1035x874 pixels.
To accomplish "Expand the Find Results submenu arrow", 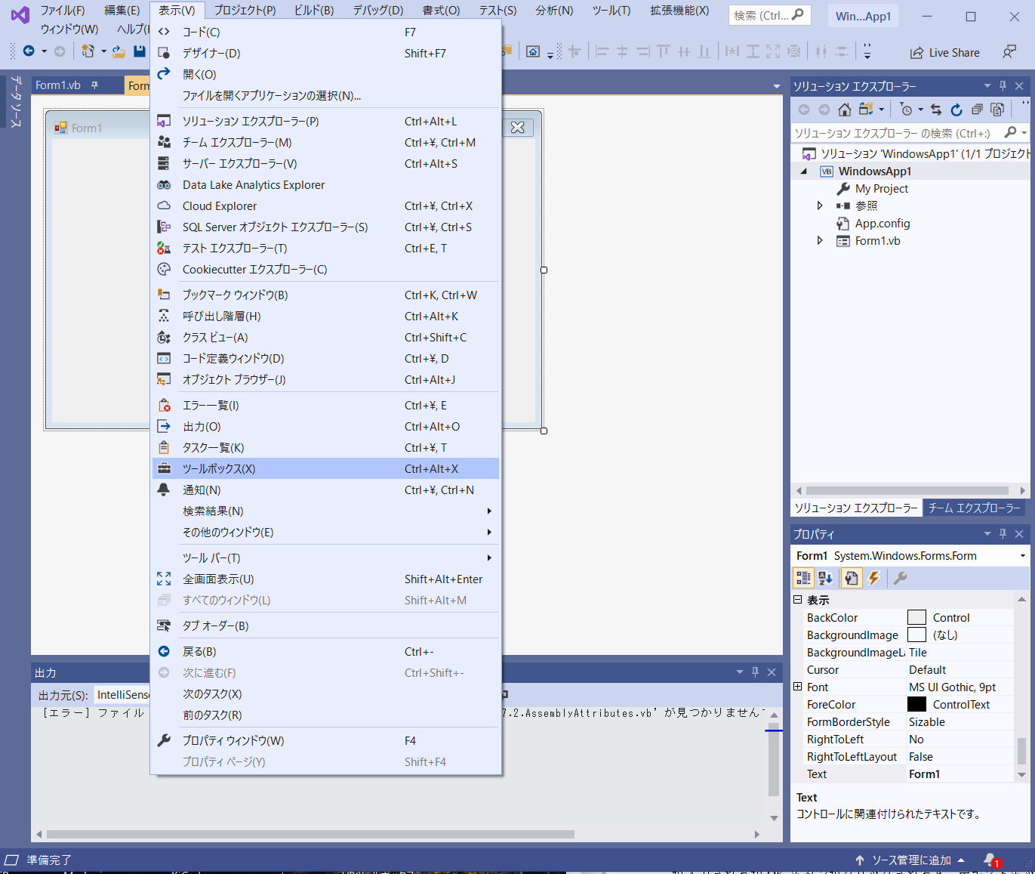I will pyautogui.click(x=489, y=511).
